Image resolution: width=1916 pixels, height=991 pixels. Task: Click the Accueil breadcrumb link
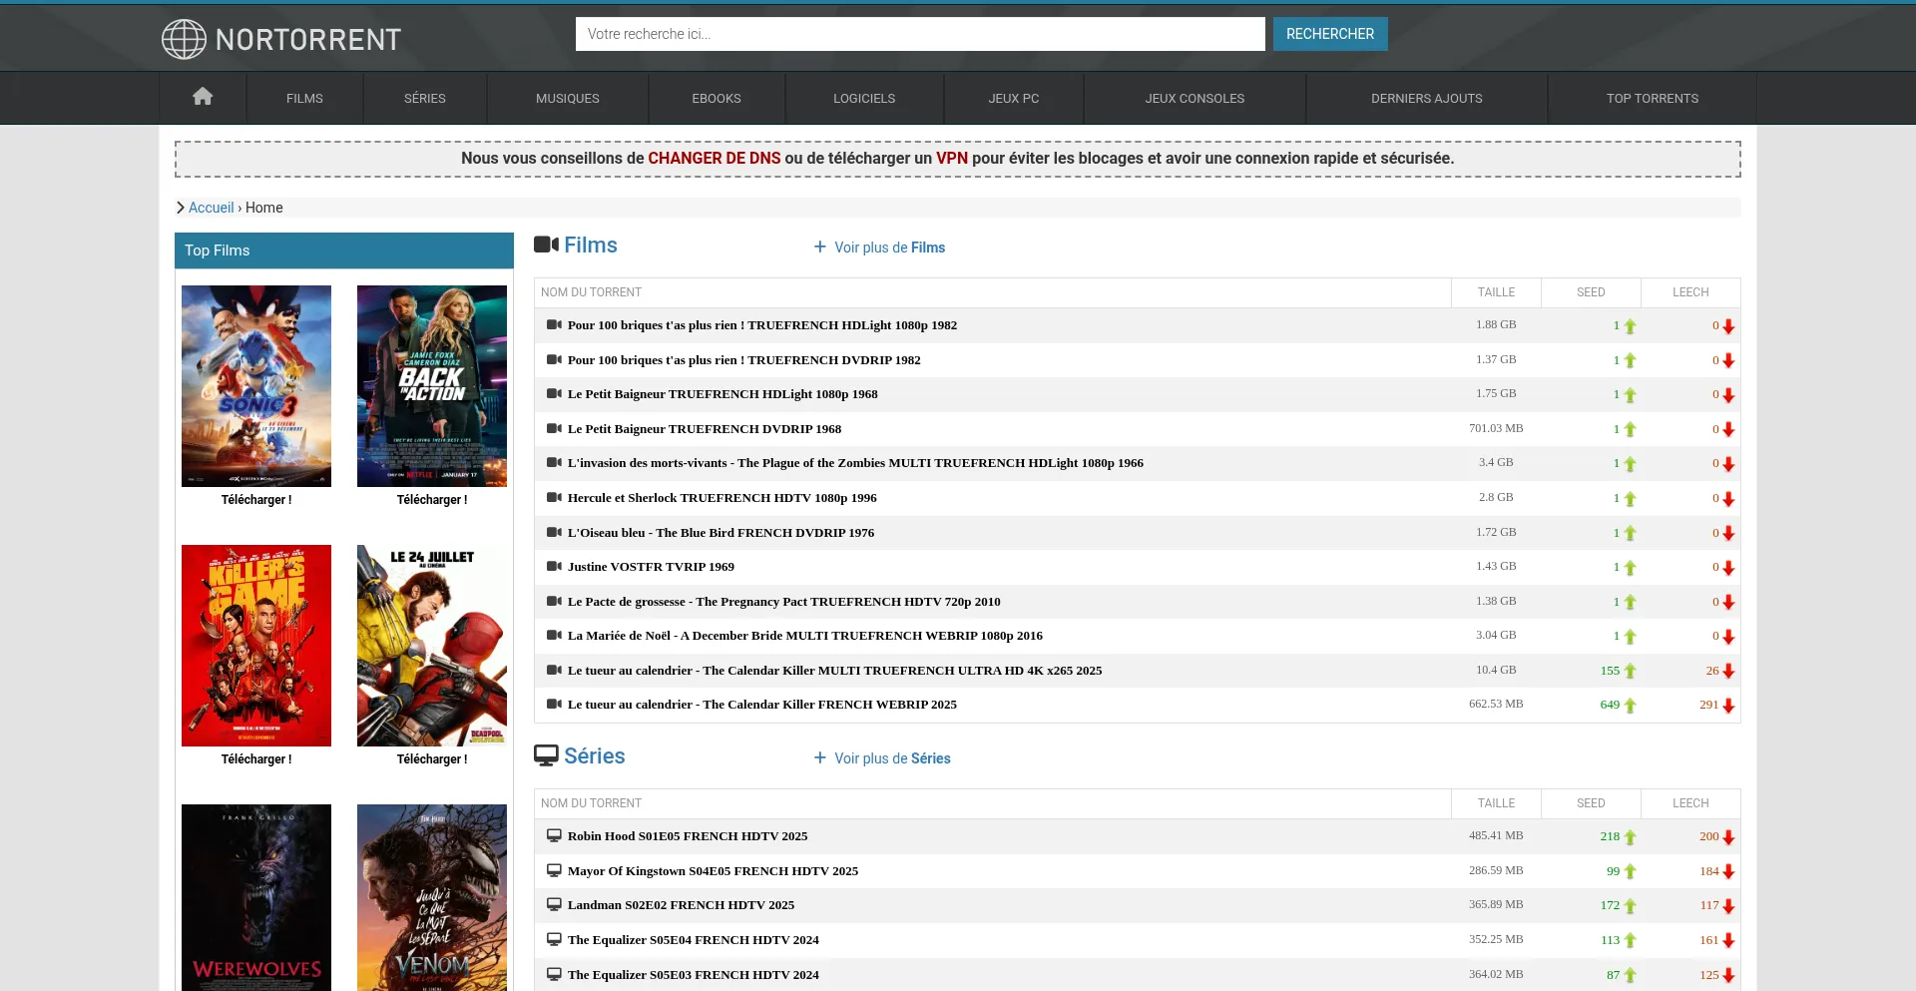pyautogui.click(x=211, y=208)
